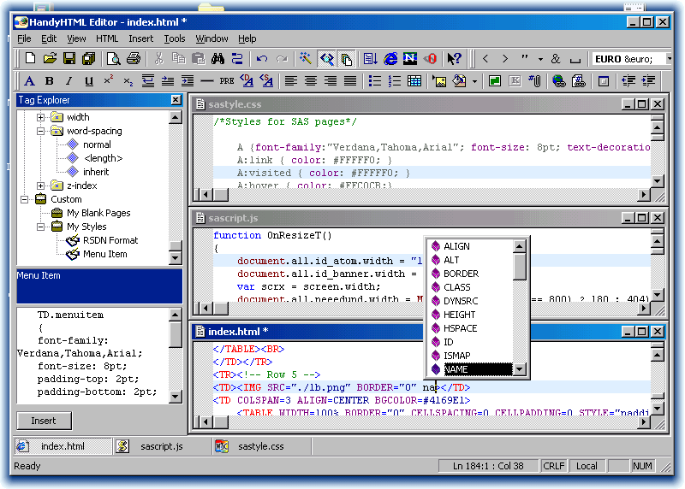Open Find using the binoculars icon
685x489 pixels.
217,59
